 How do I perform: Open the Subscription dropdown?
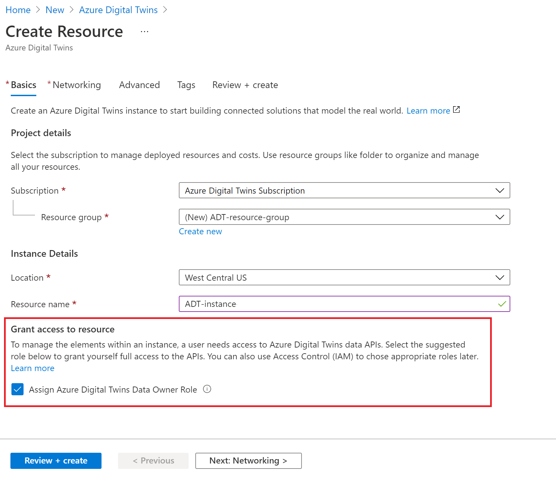pyautogui.click(x=344, y=191)
